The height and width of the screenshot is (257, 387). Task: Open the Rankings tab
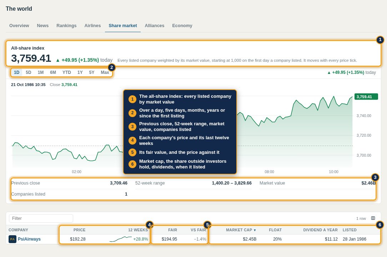pos(66,26)
